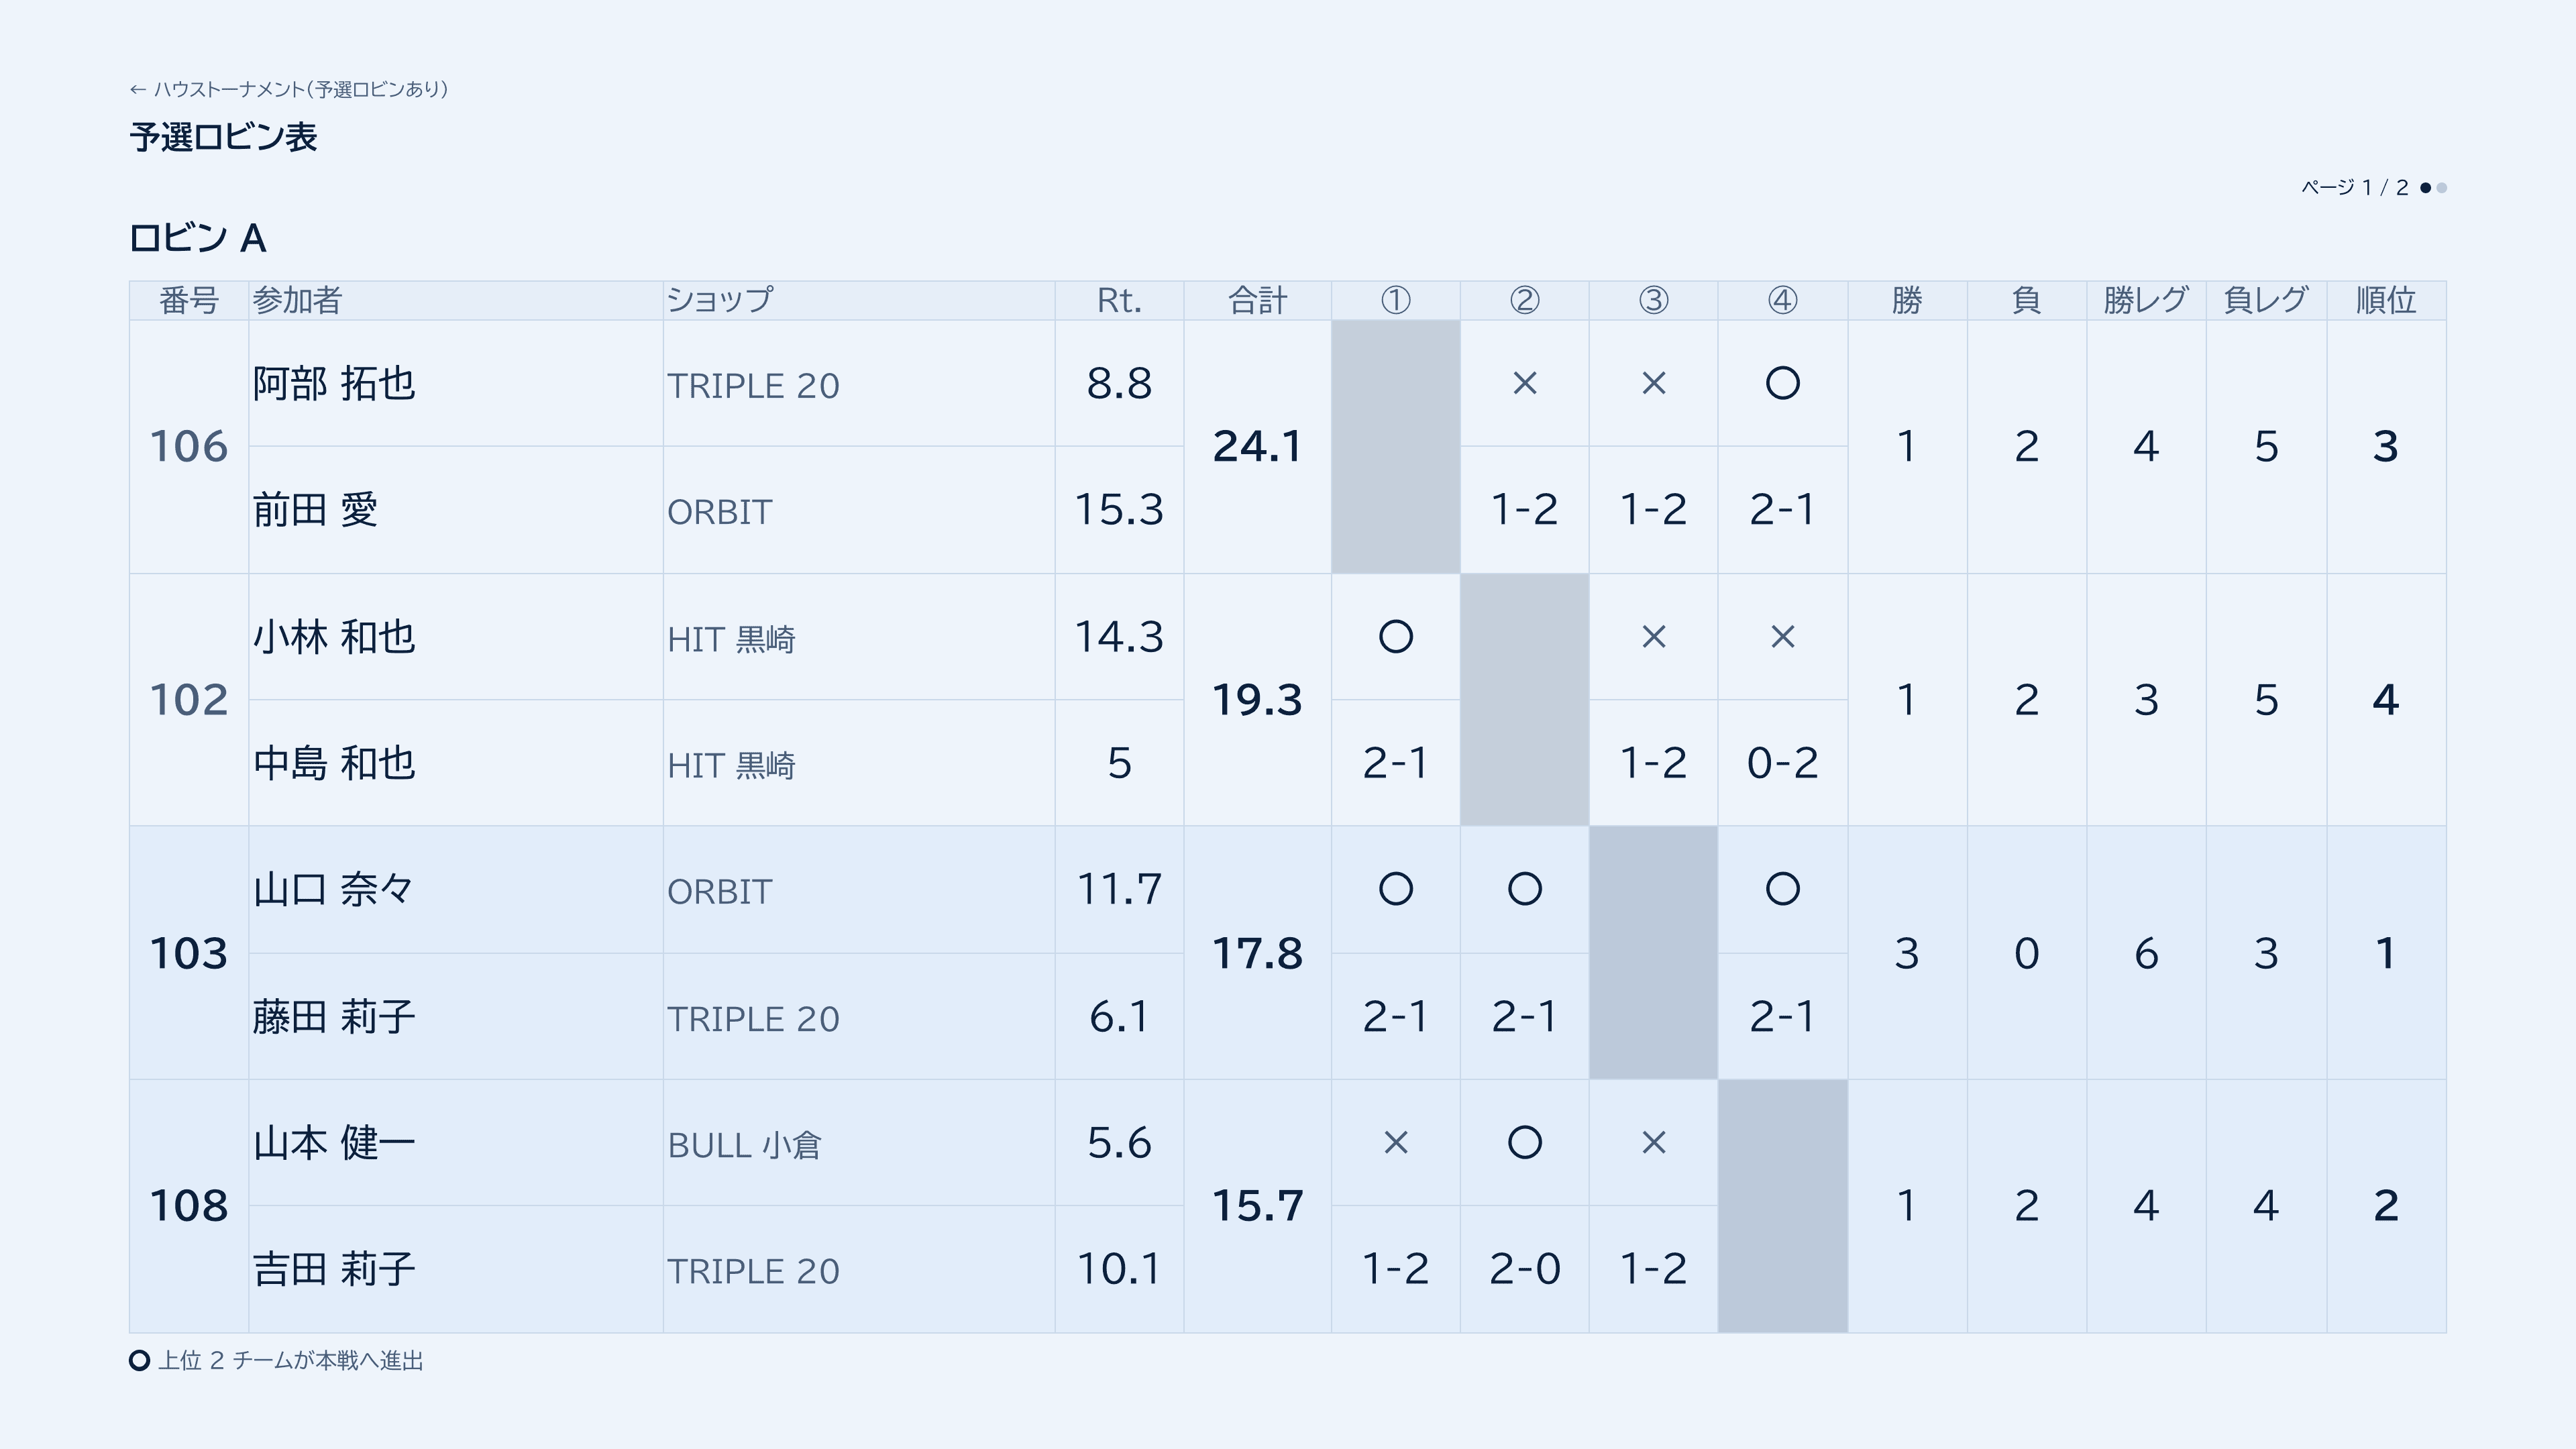The width and height of the screenshot is (2576, 1449).
Task: Select team 103's total rating 17.8
Action: pos(1257,952)
